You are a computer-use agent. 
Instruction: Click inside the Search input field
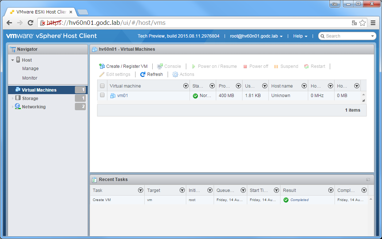(x=347, y=36)
